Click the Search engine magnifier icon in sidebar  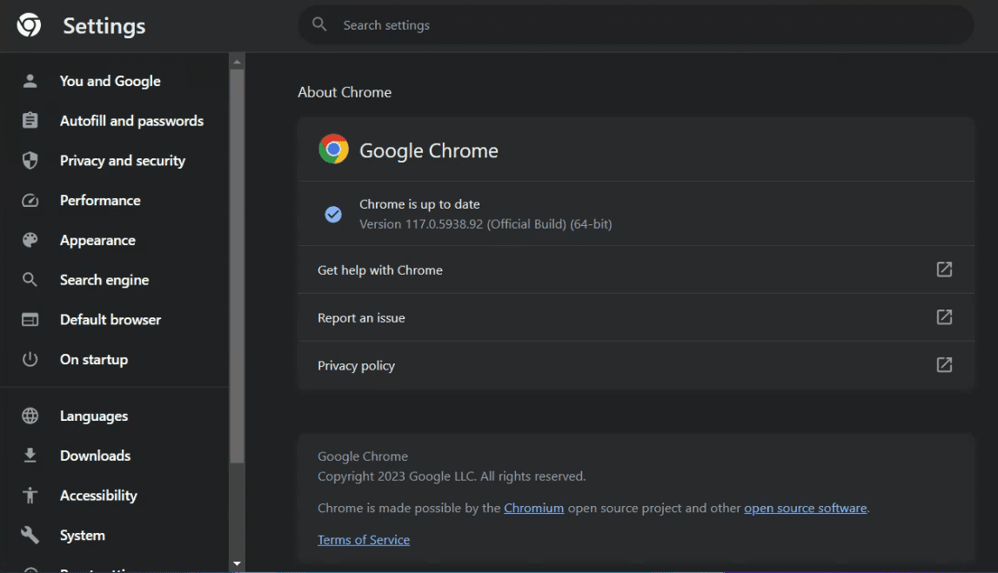pos(30,280)
